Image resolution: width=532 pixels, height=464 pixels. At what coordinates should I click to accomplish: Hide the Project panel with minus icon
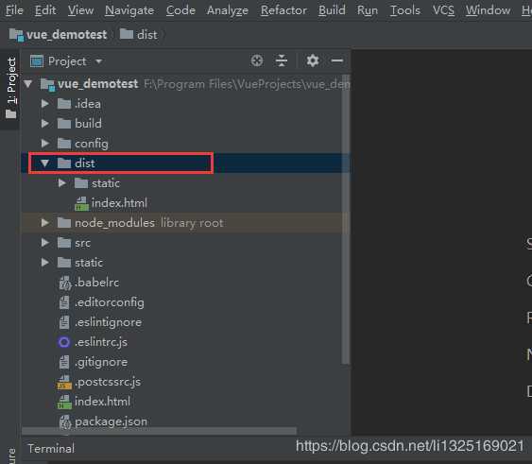click(x=337, y=60)
